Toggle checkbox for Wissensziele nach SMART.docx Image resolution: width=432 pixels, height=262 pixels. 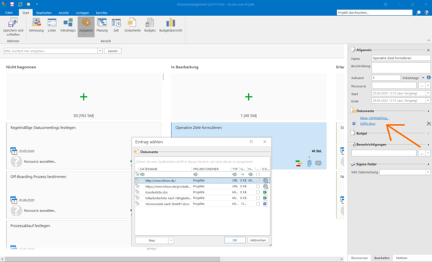pos(258,204)
